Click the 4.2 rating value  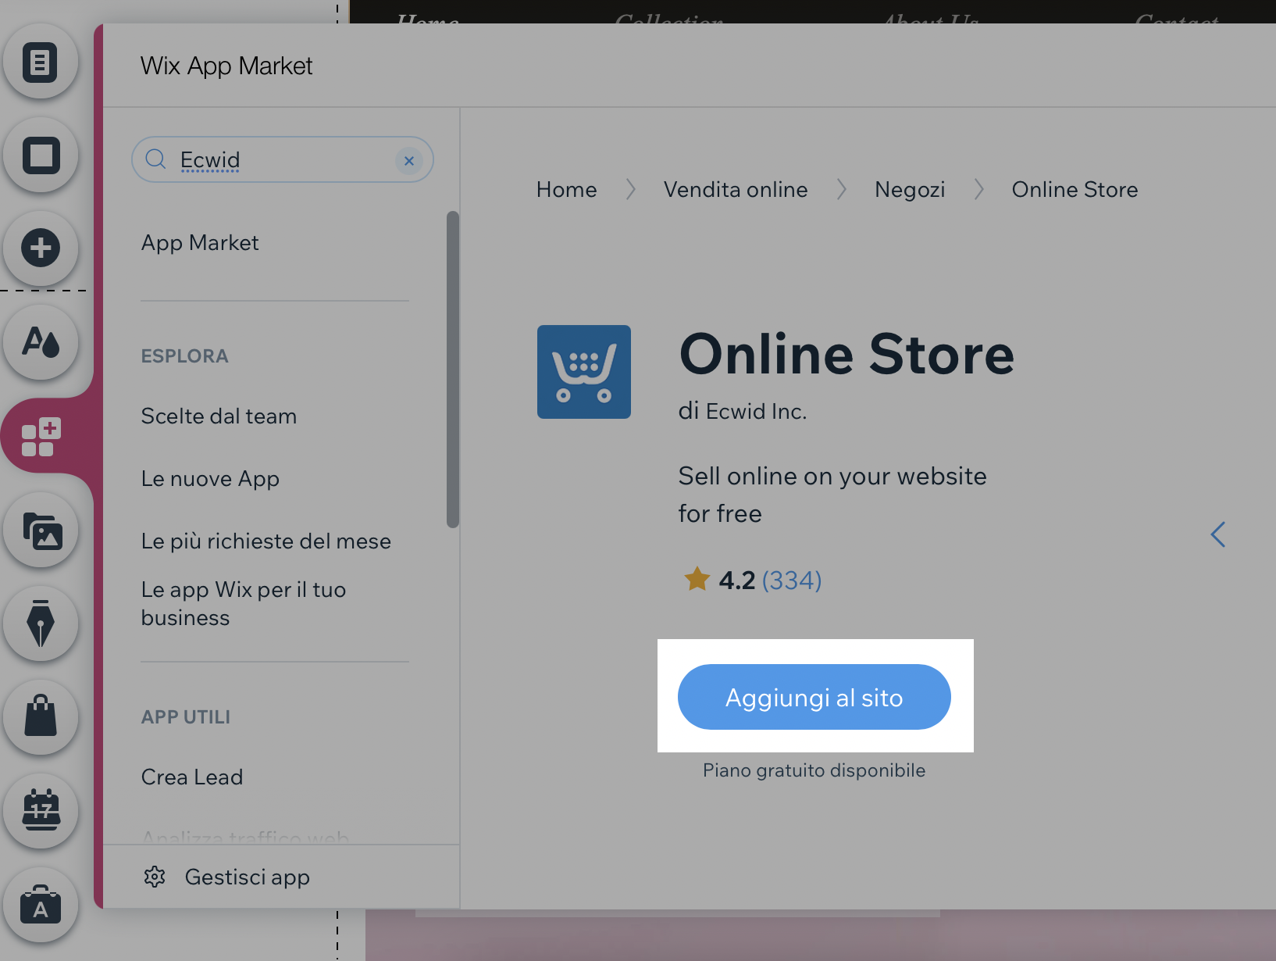(x=737, y=581)
